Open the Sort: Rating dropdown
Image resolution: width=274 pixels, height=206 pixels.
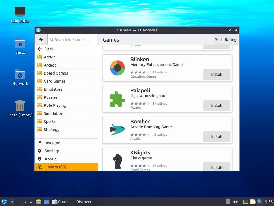[x=226, y=40]
